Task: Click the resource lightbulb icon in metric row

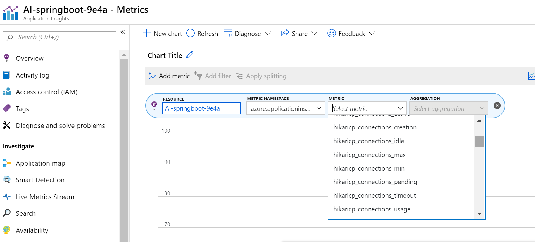Action: pyautogui.click(x=154, y=105)
